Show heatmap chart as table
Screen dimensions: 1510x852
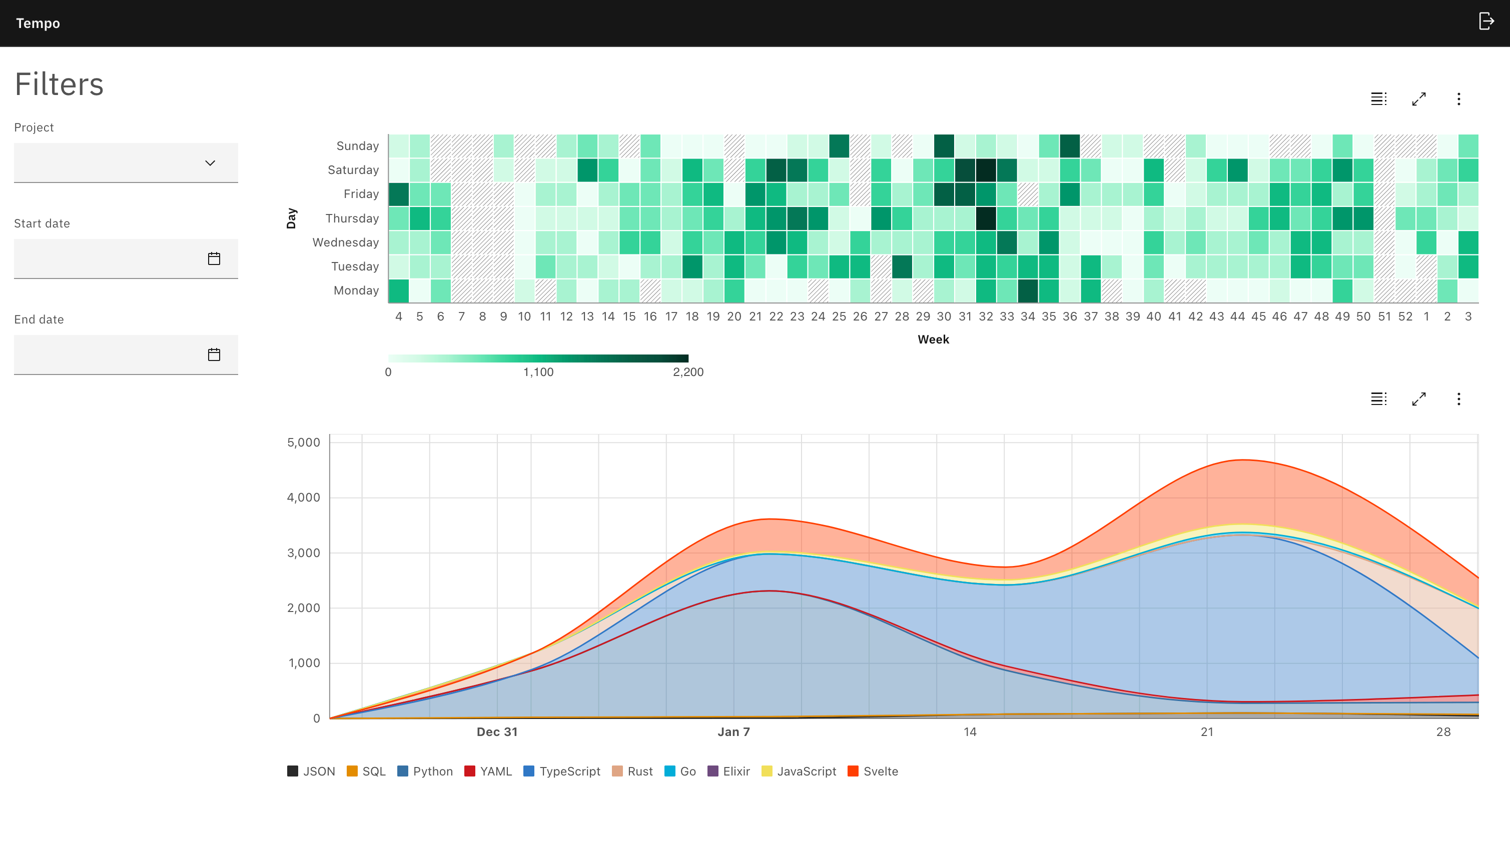[1378, 99]
